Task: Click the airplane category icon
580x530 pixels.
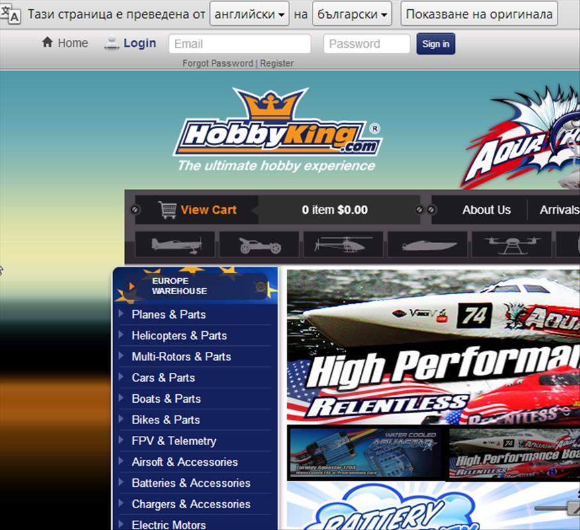Action: [175, 244]
